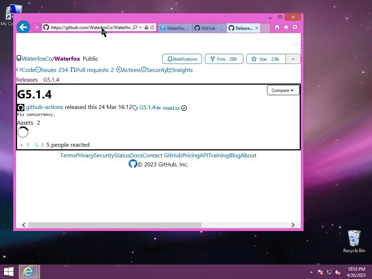Open the Compare dropdown
This screenshot has width=372, height=279.
(283, 90)
